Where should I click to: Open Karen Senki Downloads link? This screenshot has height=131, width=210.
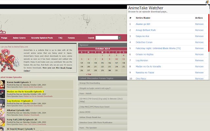(x=33, y=87)
